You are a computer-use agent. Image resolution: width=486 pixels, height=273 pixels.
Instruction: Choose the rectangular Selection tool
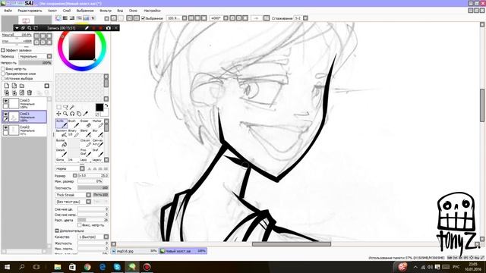click(x=58, y=107)
